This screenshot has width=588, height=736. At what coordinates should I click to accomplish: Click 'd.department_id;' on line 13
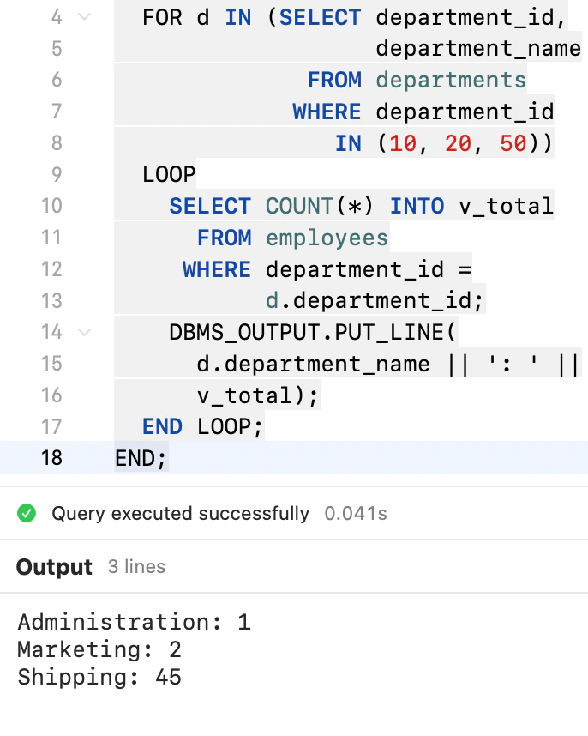coord(375,300)
